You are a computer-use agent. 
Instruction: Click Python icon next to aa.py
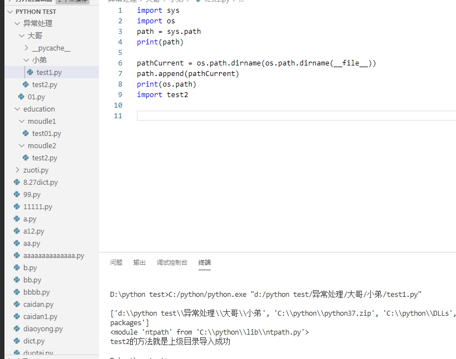click(17, 243)
